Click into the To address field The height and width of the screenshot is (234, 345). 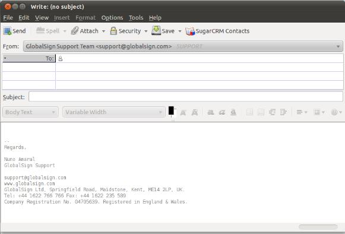[200, 59]
